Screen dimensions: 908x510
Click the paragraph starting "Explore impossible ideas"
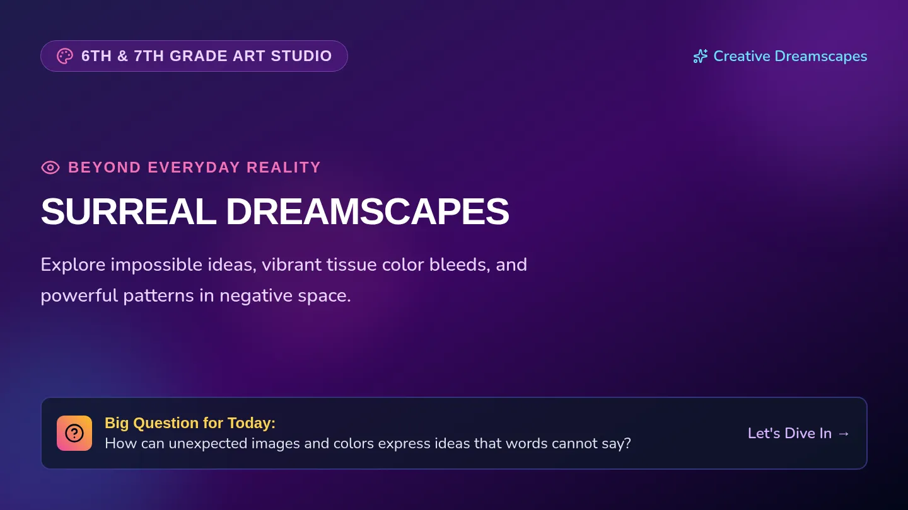(x=284, y=280)
